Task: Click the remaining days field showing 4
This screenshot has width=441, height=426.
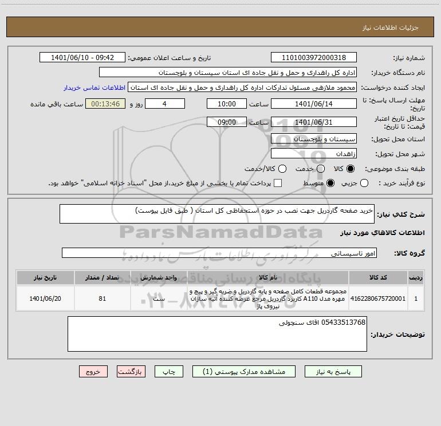Action: pos(165,104)
